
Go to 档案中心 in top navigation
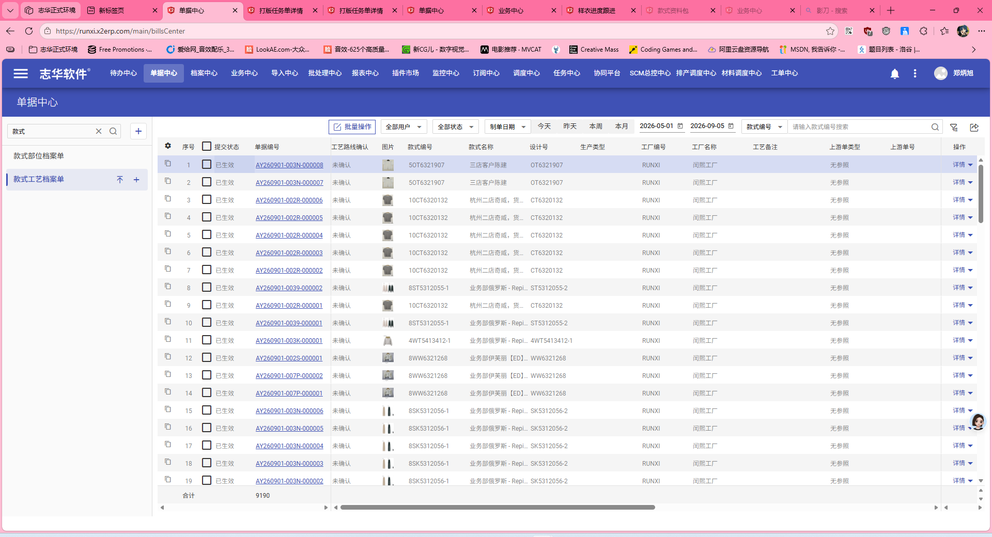pyautogui.click(x=204, y=73)
